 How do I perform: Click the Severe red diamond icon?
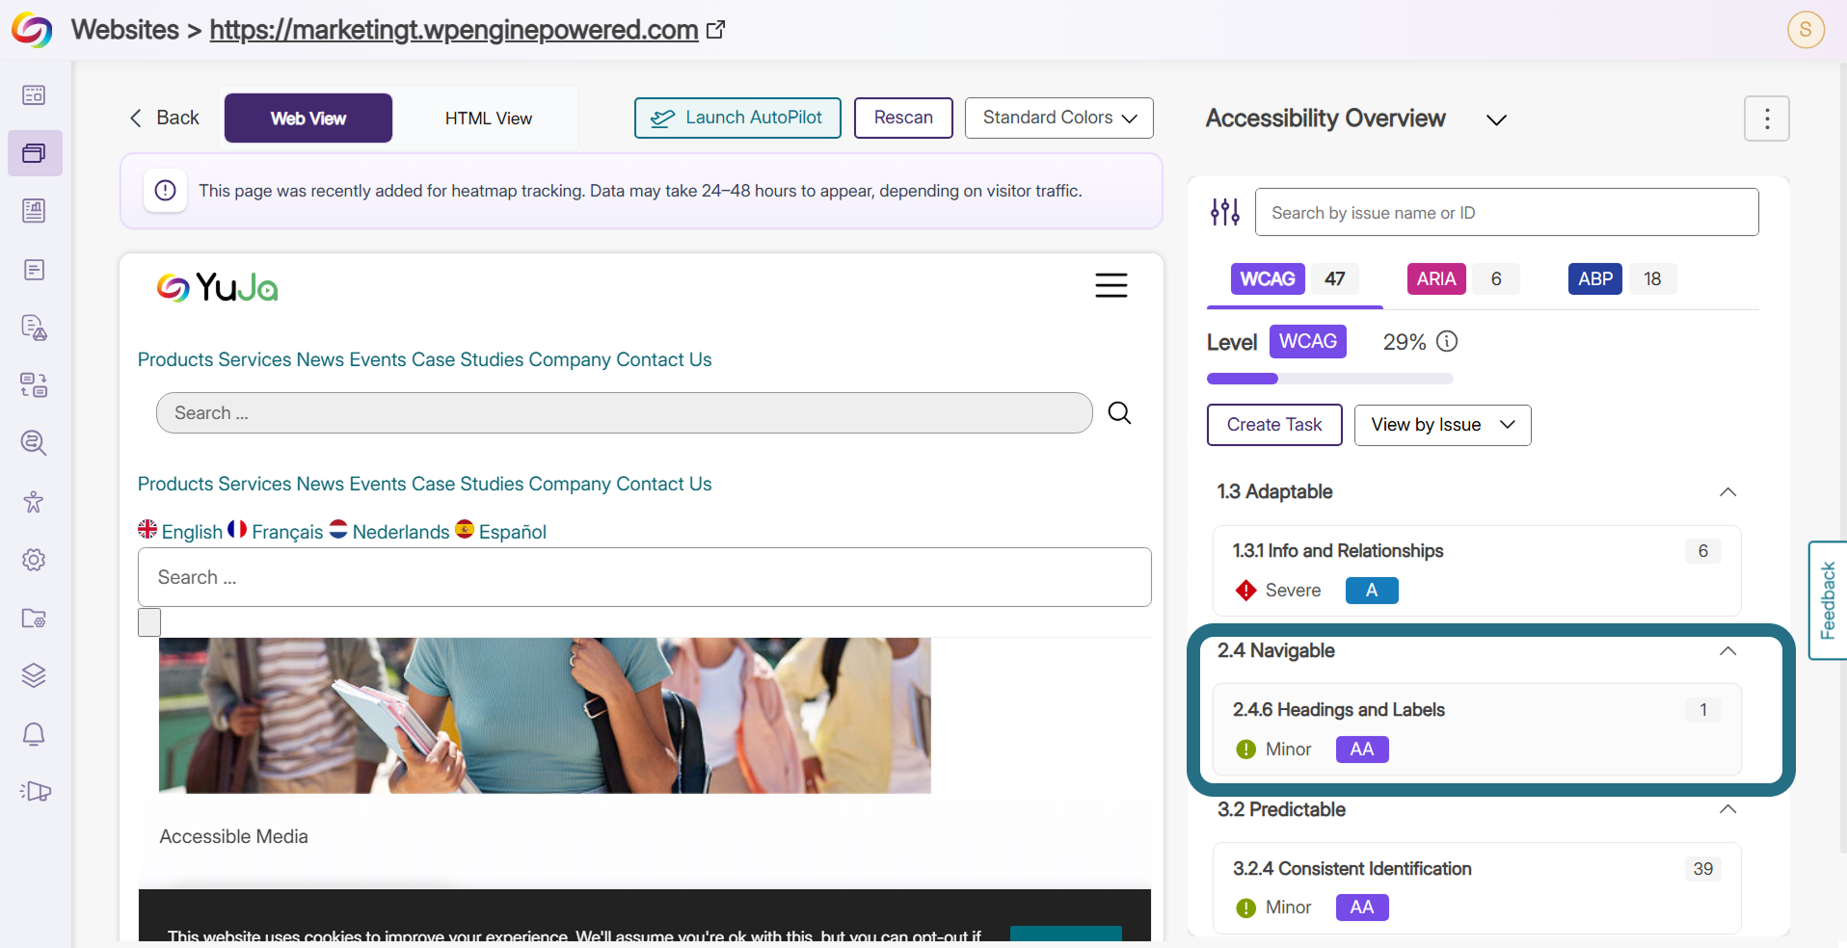[1246, 591]
